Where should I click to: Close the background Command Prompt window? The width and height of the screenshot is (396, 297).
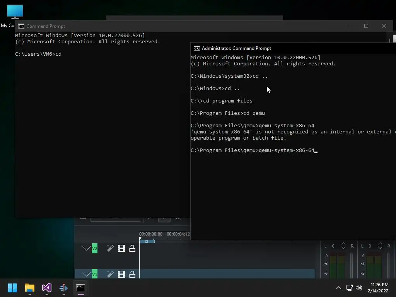(x=384, y=26)
